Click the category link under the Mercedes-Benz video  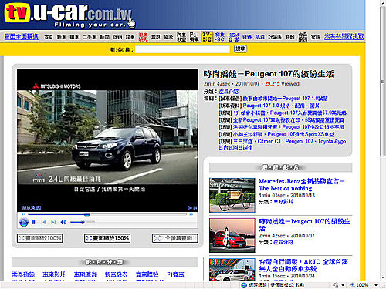283,202
